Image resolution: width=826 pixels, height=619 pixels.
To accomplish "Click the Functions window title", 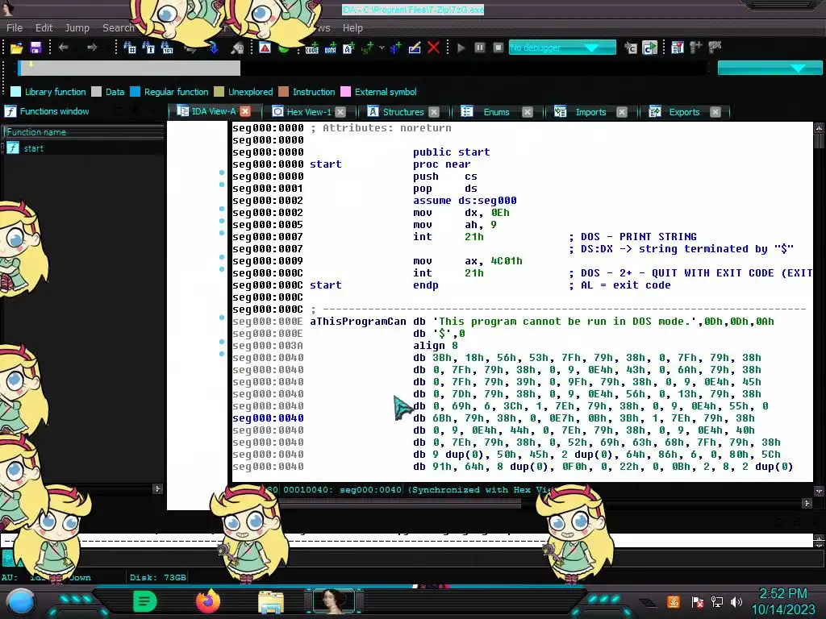I will pos(54,111).
